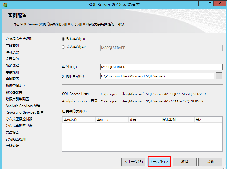
Task: Select the bold 实例配置 step in sidebar
Action: pos(12,79)
